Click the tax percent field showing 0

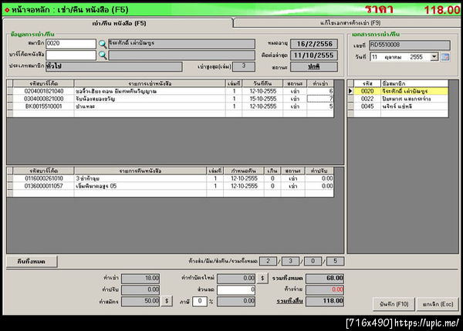click(x=200, y=301)
